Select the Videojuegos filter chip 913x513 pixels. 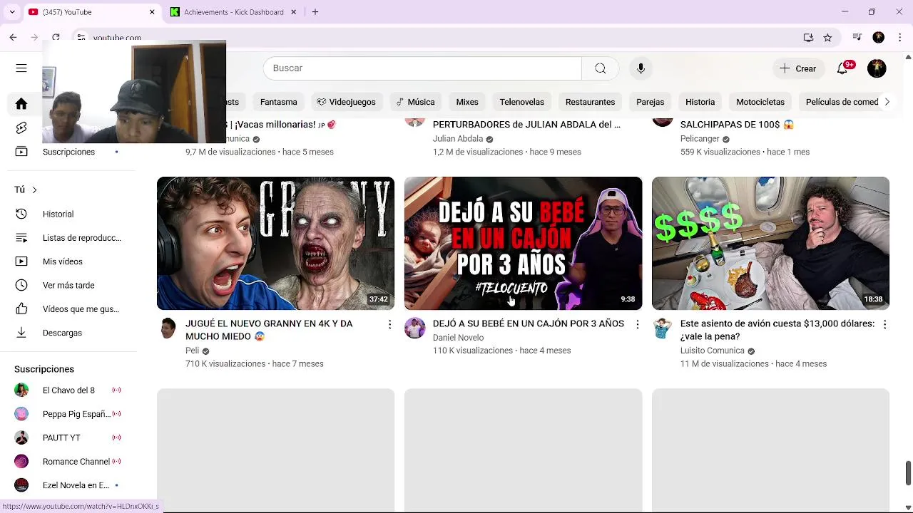[x=346, y=102]
